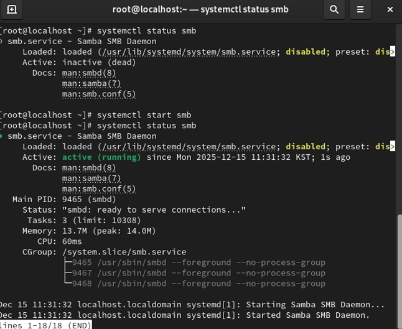Click the green 'active (running)' text
The width and height of the screenshot is (402, 329).
pyautogui.click(x=101, y=157)
